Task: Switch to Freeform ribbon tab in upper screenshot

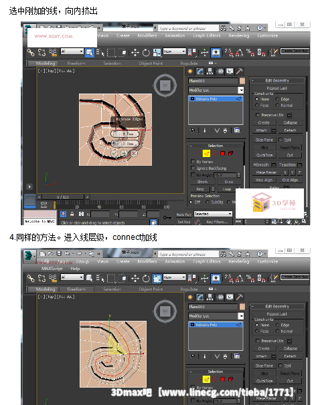Action: tap(76, 63)
